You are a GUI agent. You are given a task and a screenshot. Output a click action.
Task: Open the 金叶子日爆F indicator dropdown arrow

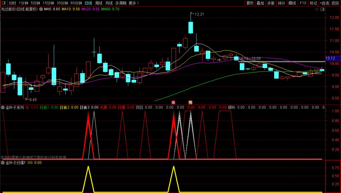pyautogui.click(x=3, y=163)
